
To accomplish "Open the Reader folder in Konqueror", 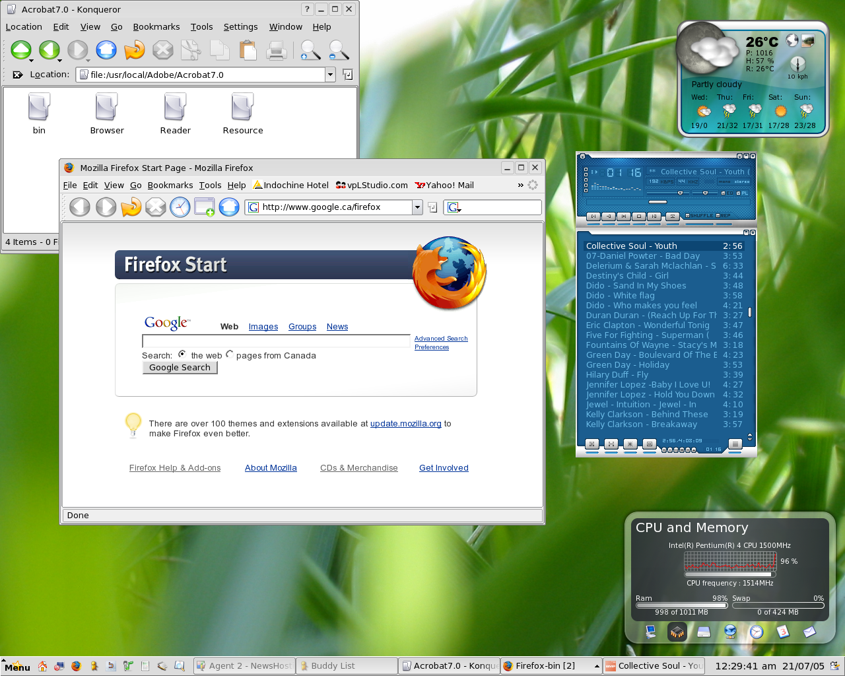I will pos(175,114).
